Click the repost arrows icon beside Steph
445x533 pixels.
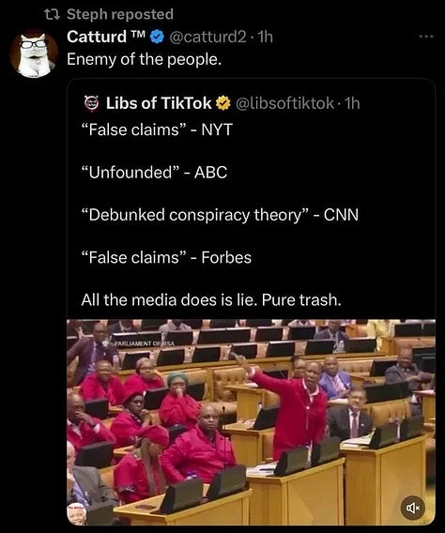click(x=53, y=14)
